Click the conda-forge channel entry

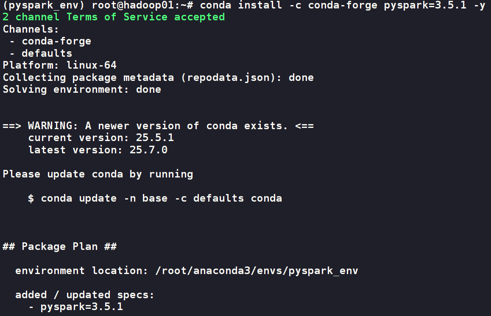tap(56, 41)
